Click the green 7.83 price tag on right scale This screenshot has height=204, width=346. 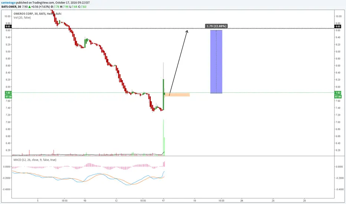pos(338,93)
